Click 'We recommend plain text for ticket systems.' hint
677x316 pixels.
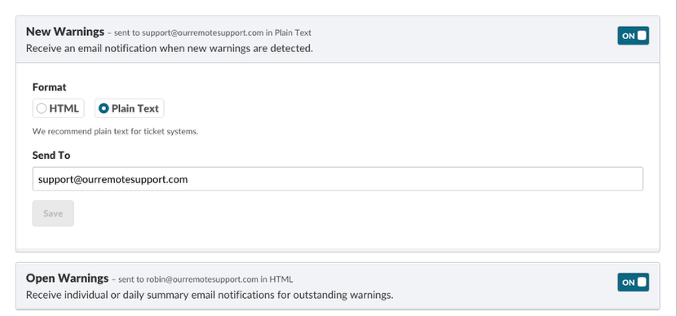[115, 131]
